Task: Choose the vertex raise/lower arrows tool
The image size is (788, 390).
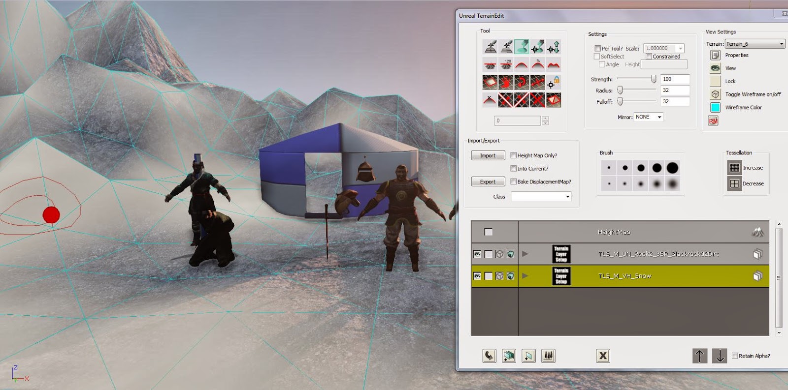Action: click(x=553, y=47)
